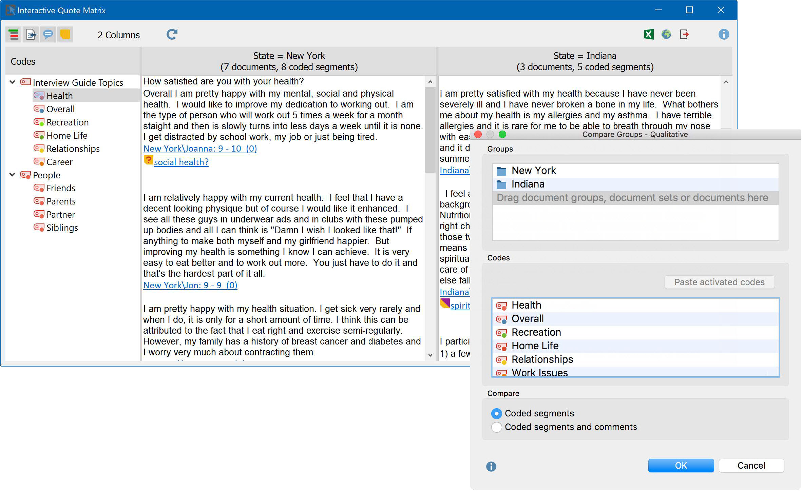Click the 2 Columns label
The image size is (802, 491).
(x=119, y=35)
